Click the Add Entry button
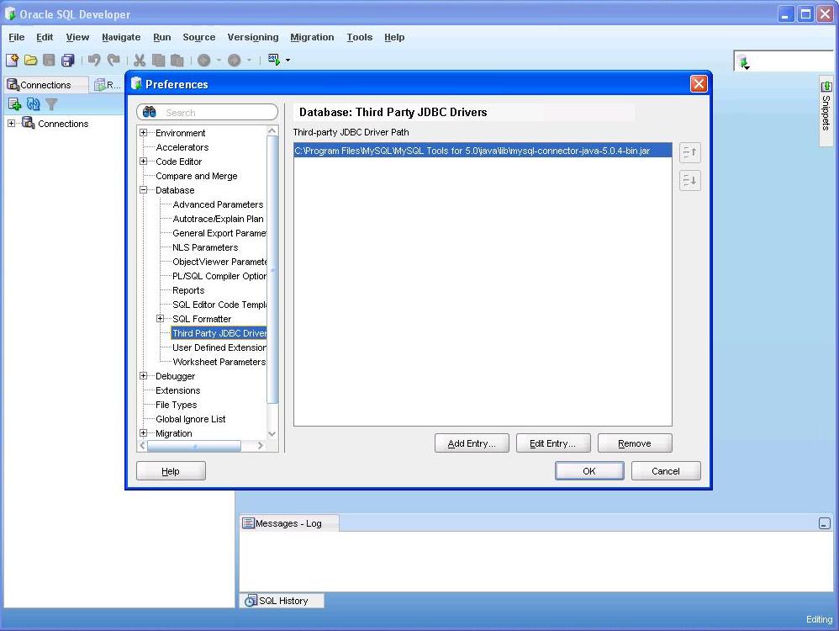Image resolution: width=839 pixels, height=631 pixels. point(472,443)
